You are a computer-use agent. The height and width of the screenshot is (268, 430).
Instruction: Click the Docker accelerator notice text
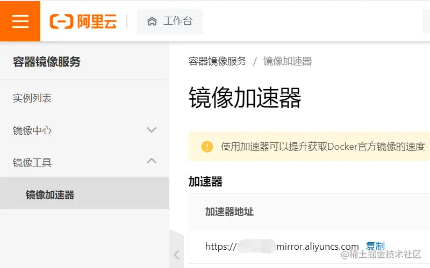(323, 147)
